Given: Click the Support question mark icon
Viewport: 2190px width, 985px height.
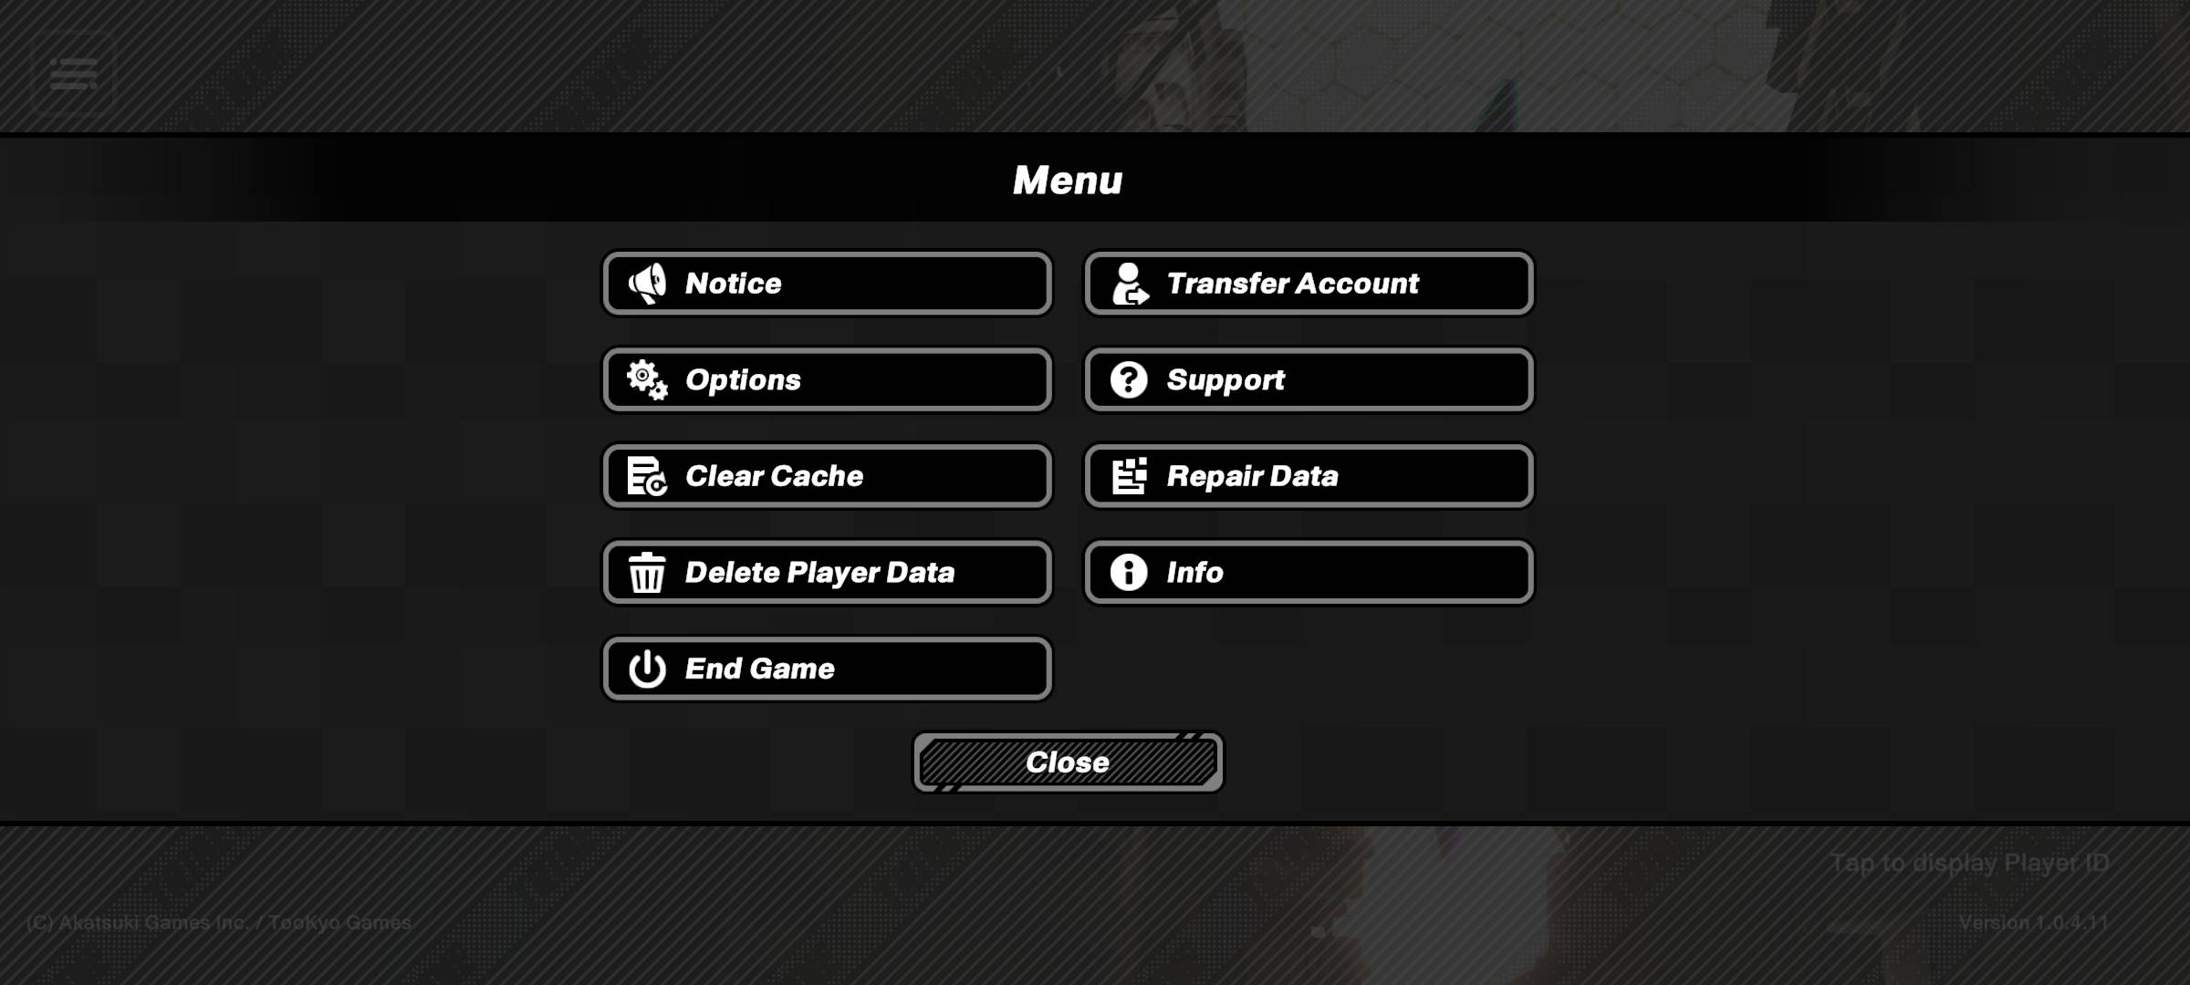Looking at the screenshot, I should tap(1127, 379).
